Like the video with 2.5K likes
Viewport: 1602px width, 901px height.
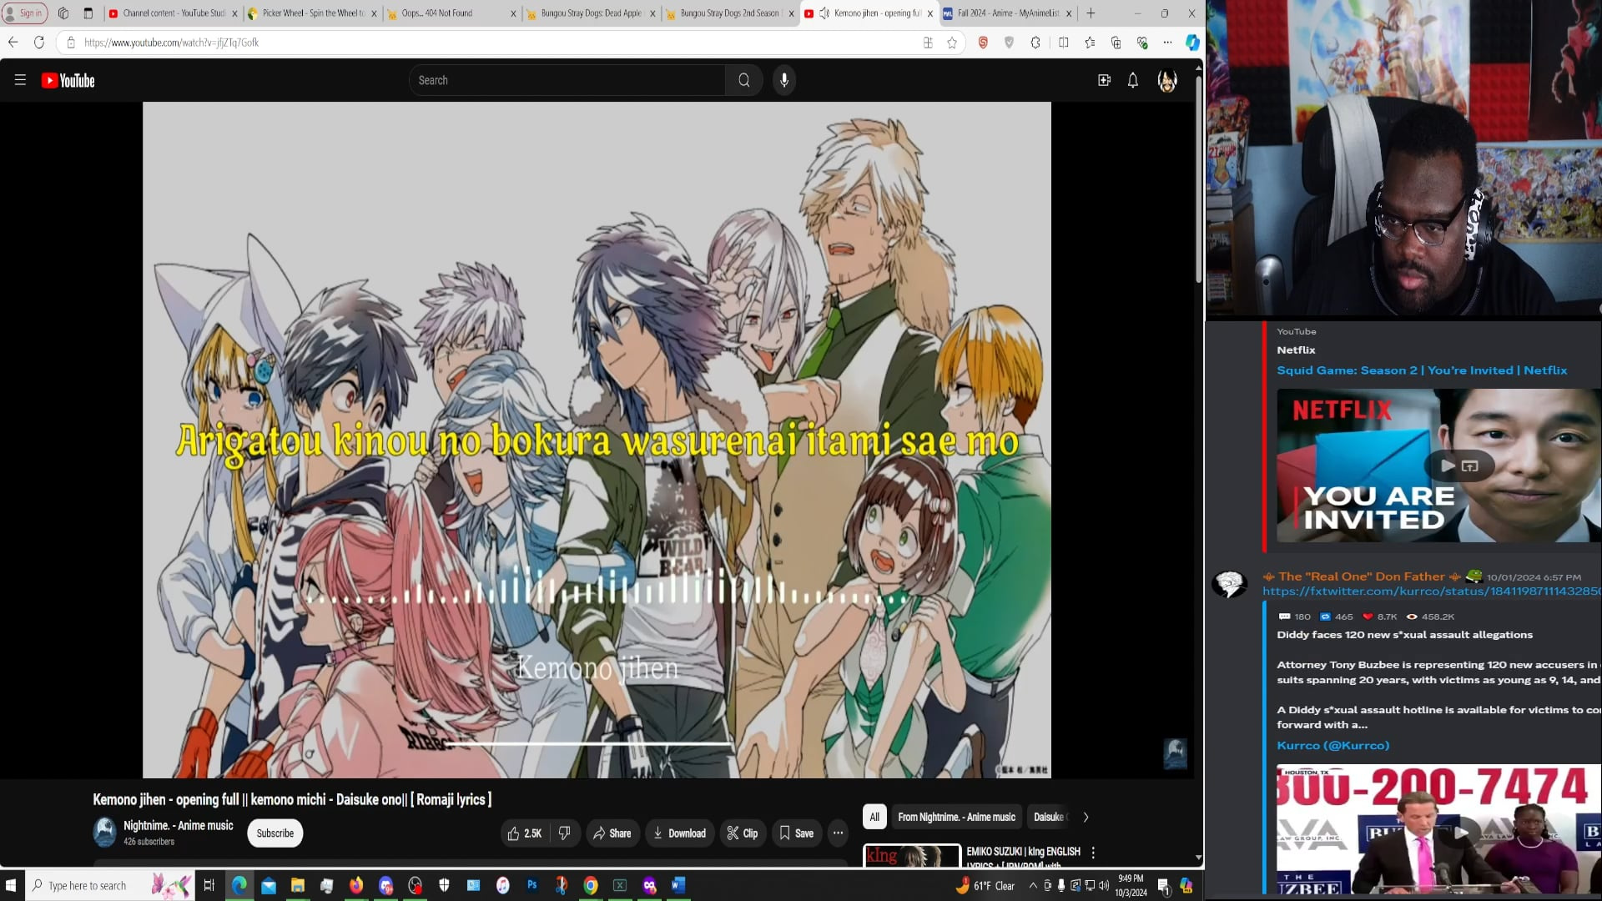525,833
